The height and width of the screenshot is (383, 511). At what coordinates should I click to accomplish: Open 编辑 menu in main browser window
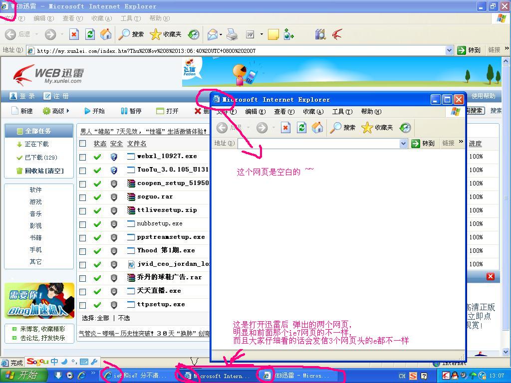[x=44, y=18]
